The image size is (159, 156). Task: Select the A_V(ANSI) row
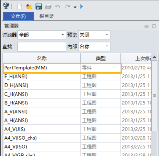77,112
